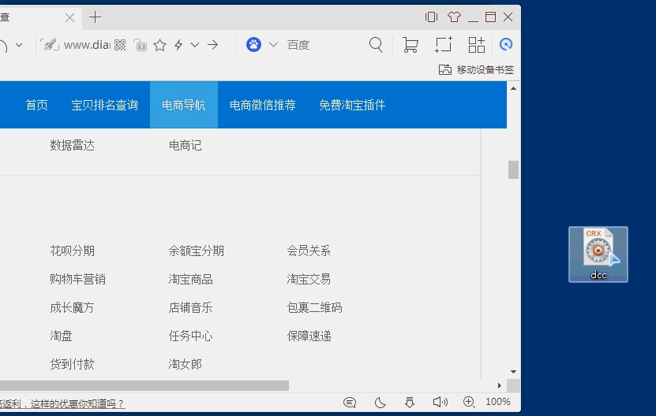Toggle the sound speaker icon
This screenshot has width=656, height=416.
point(440,402)
